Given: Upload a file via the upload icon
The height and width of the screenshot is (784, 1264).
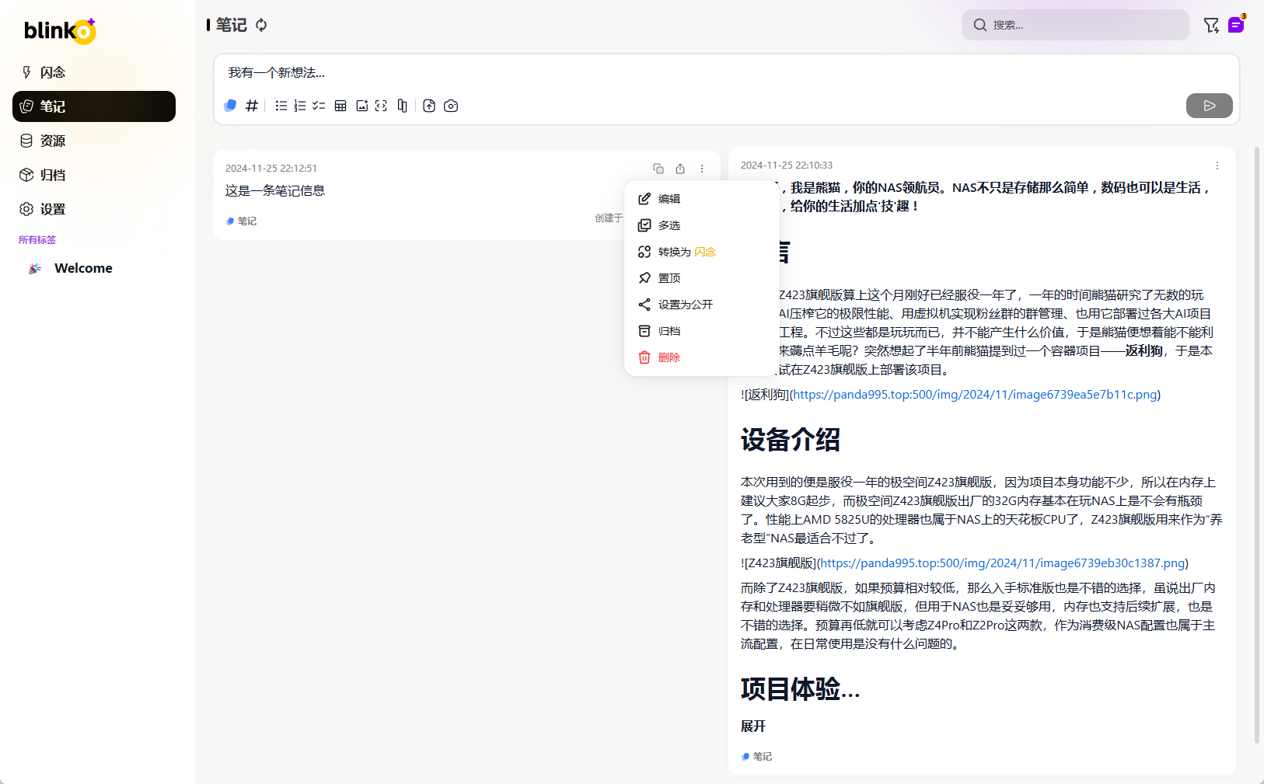Looking at the screenshot, I should tap(429, 106).
